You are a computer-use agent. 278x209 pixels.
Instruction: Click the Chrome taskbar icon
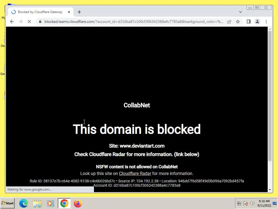pos(64,203)
